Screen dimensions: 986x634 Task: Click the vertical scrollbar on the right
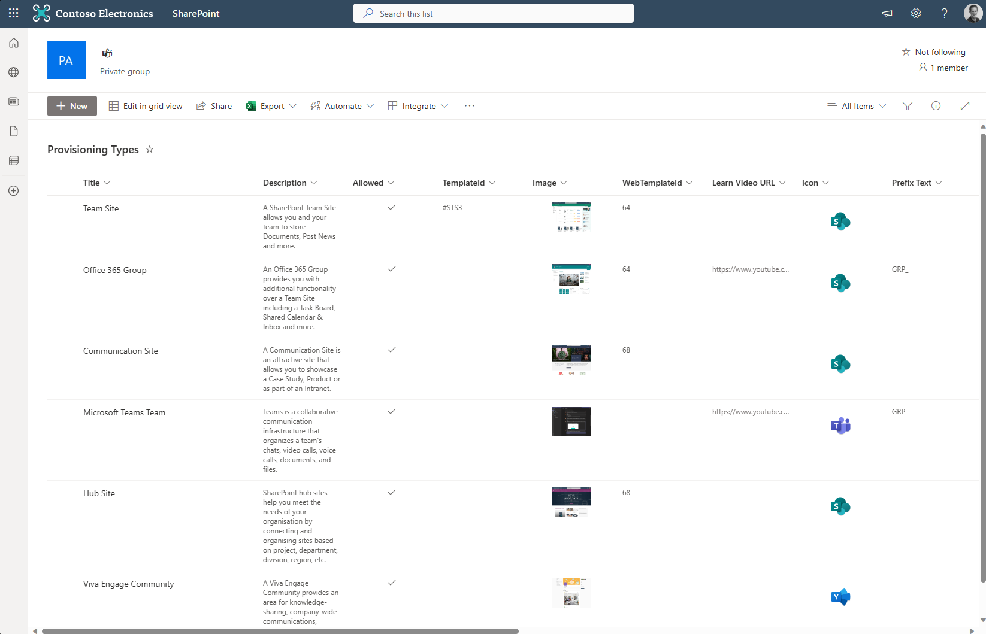click(x=983, y=357)
